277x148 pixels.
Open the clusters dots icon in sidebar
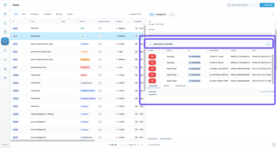(5, 14)
